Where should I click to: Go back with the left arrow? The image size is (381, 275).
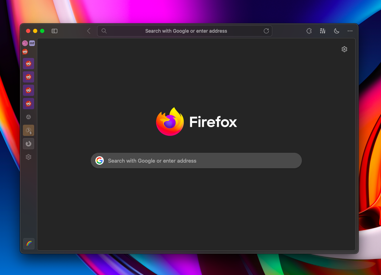pyautogui.click(x=89, y=31)
